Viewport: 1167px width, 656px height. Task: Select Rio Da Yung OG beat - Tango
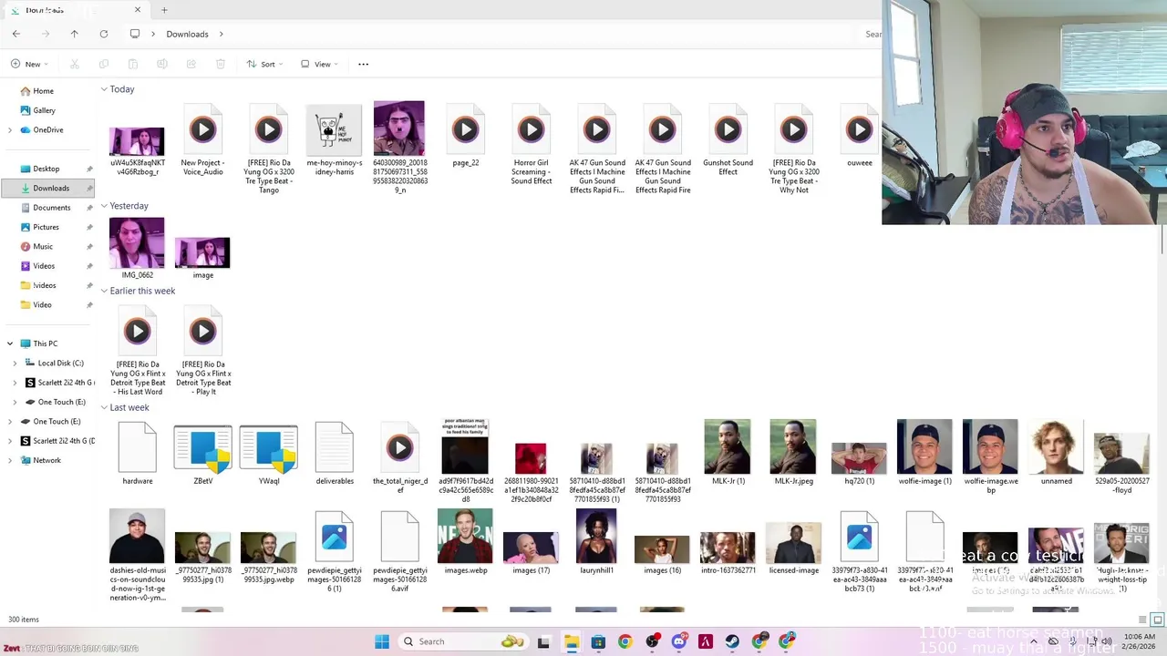(268, 150)
